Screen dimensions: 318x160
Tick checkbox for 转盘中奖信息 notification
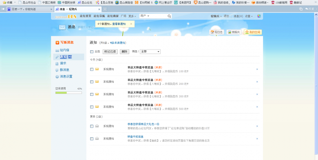coord(92,139)
